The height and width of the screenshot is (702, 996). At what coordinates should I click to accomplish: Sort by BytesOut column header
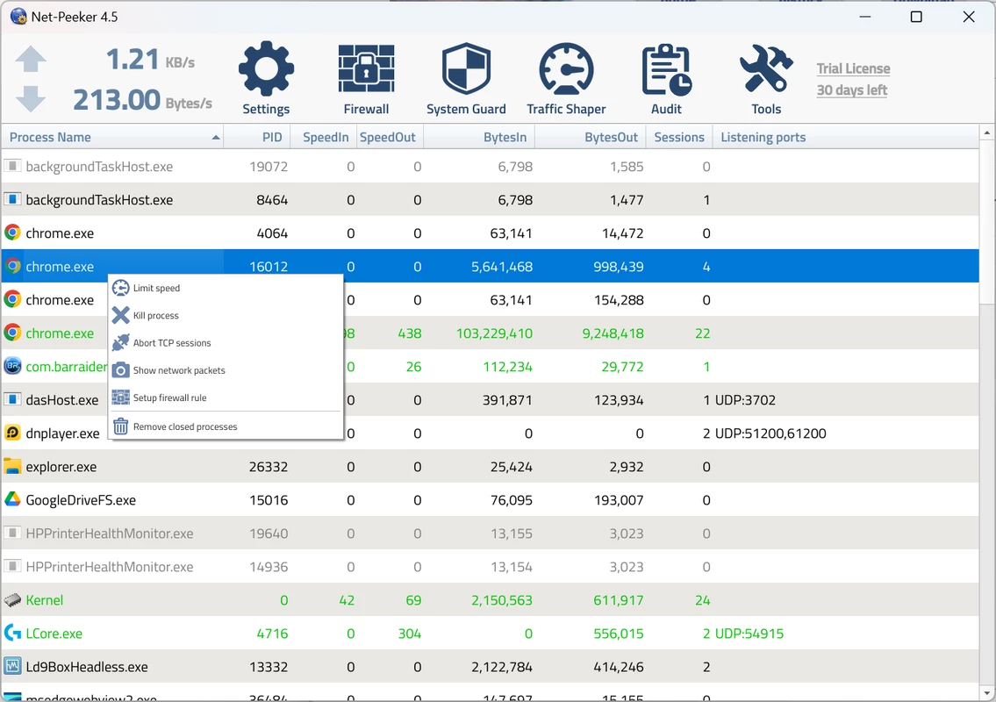590,137
